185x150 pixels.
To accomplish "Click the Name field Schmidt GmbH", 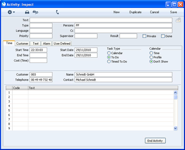I will 123,75.
